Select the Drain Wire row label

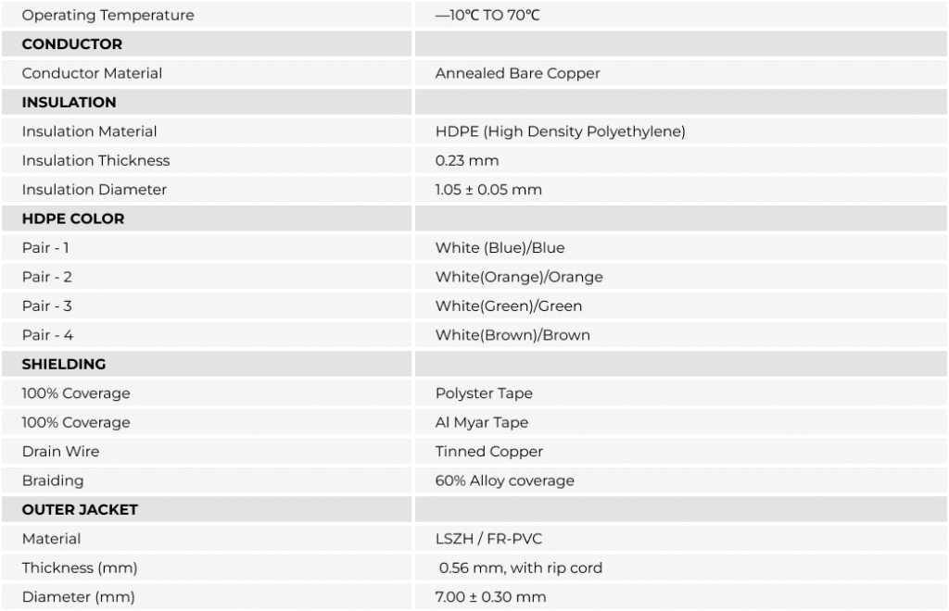pyautogui.click(x=60, y=452)
